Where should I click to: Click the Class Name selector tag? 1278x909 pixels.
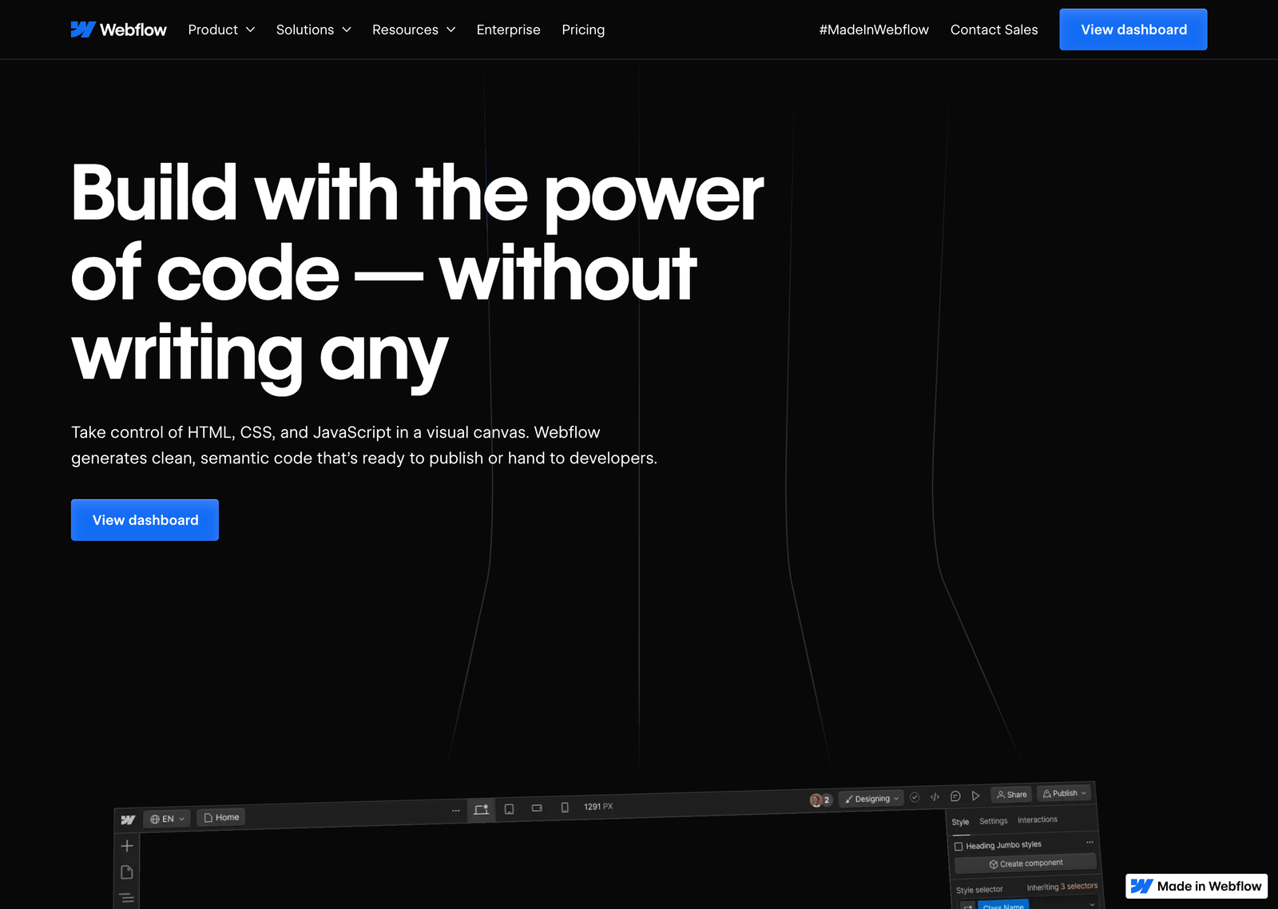coord(1003,905)
